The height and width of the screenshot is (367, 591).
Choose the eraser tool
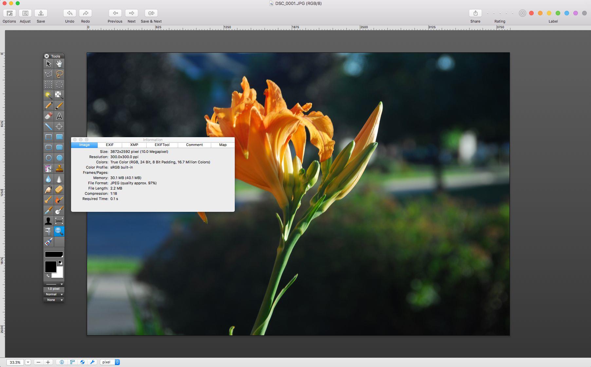(48, 116)
